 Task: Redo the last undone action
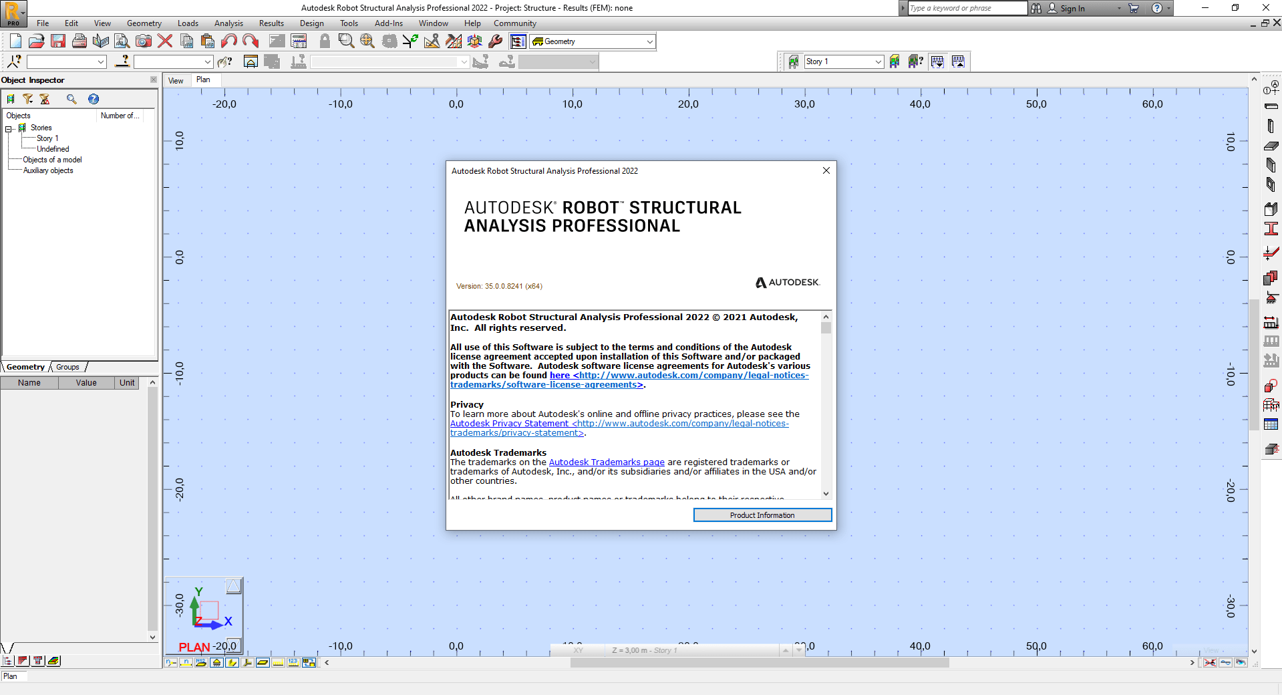251,41
